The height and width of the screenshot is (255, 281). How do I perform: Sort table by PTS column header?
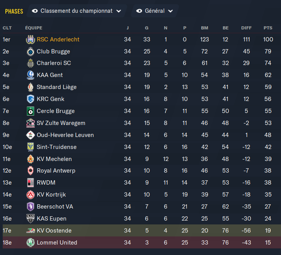pyautogui.click(x=268, y=28)
